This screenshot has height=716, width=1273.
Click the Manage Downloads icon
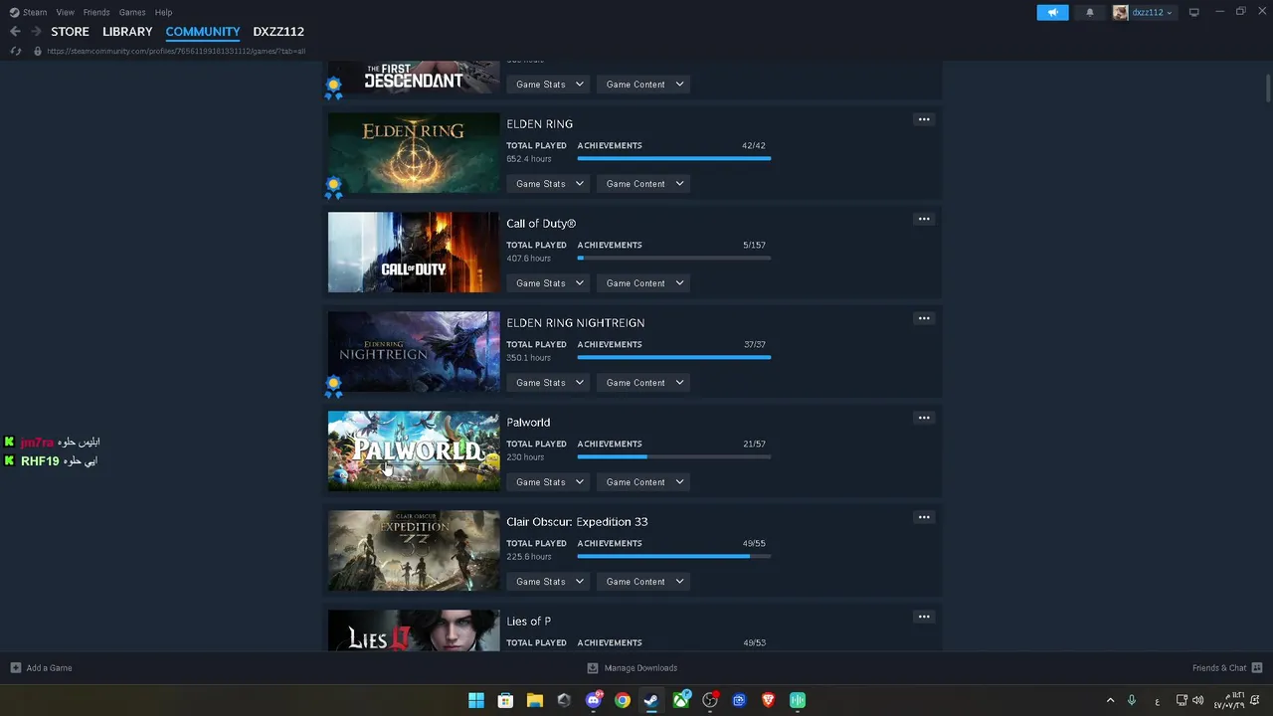(x=593, y=668)
